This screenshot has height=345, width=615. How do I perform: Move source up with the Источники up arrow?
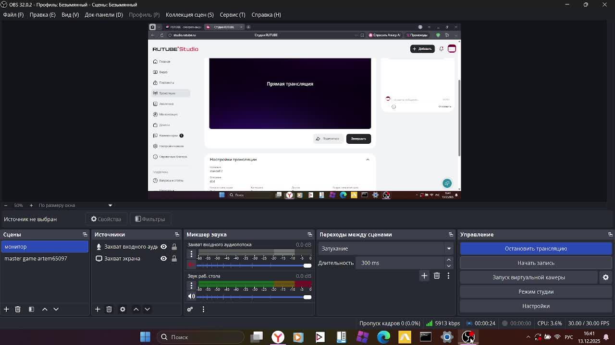[x=136, y=309]
